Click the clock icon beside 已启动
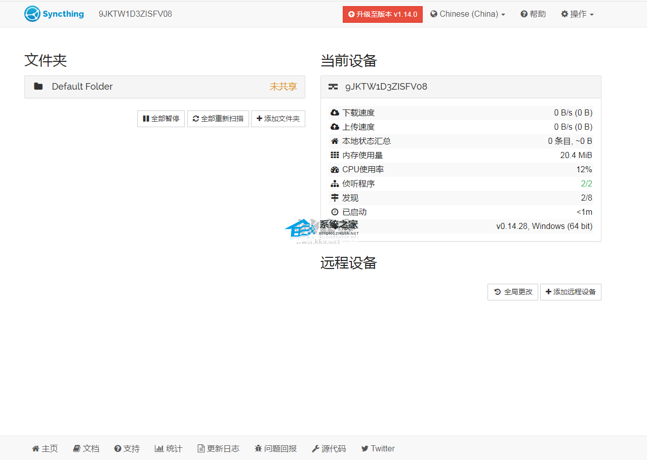The image size is (647, 460). (x=335, y=212)
